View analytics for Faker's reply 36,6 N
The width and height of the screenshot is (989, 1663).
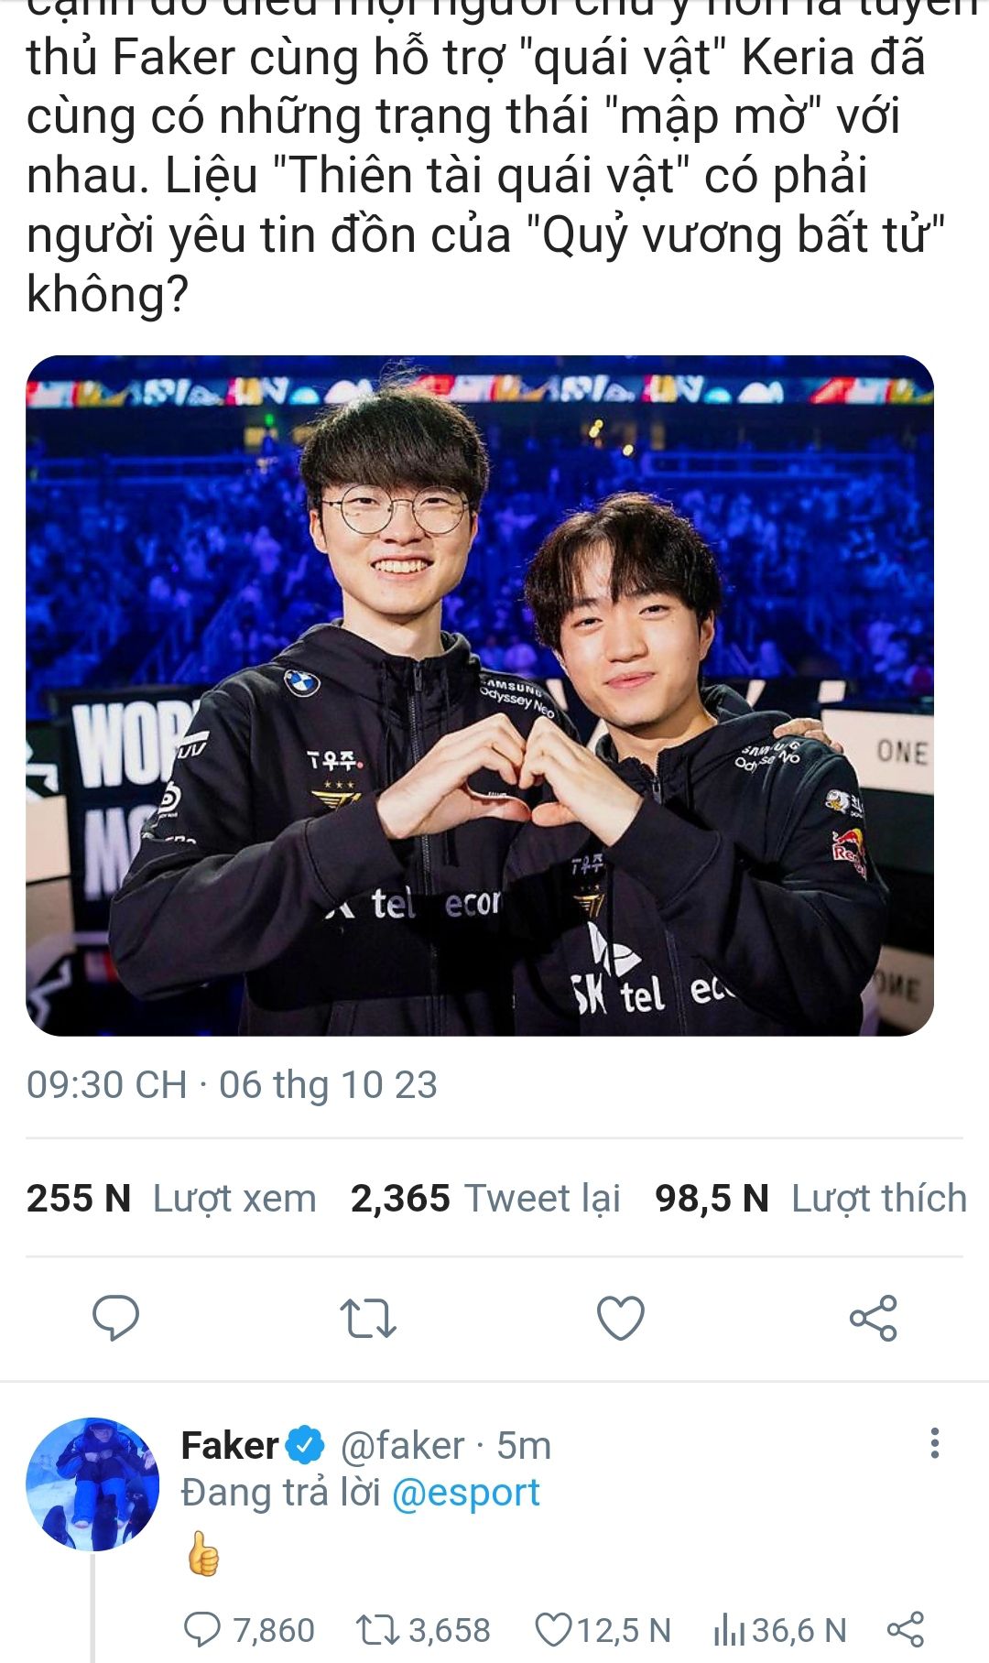tap(780, 1630)
